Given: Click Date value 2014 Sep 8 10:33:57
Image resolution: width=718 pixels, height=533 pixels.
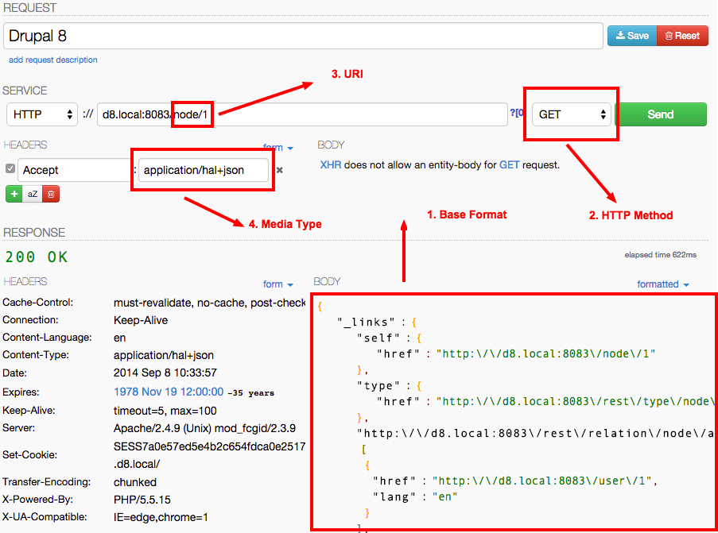Looking at the screenshot, I should click(x=165, y=373).
